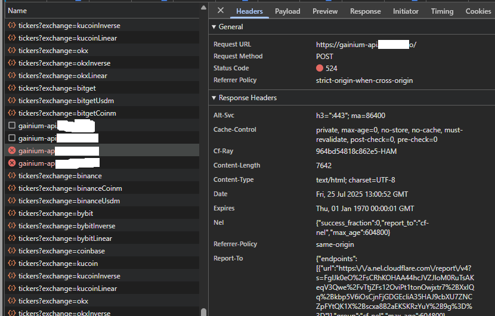Close the request details pane with X
Viewport: 495px width, 316px height.
click(x=221, y=10)
